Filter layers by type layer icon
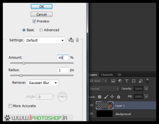Image resolution: width=159 pixels, height=124 pixels. pyautogui.click(x=127, y=81)
